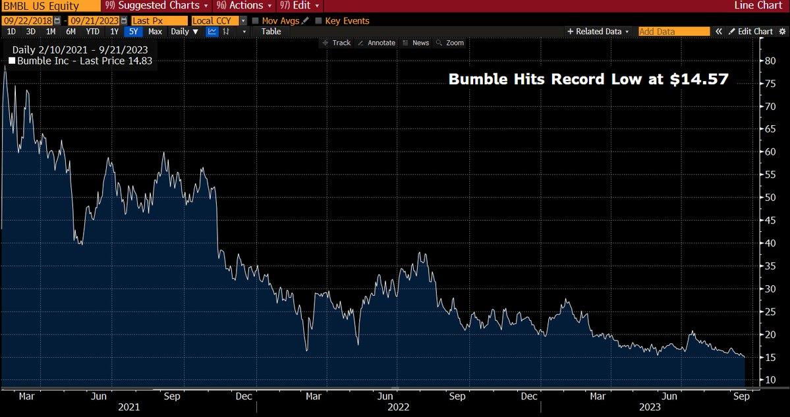
Task: Click the Add Data input field
Action: point(674,31)
